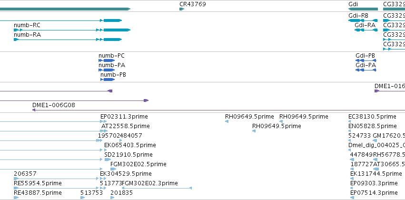Click the 513753 EST marker

coord(83,198)
